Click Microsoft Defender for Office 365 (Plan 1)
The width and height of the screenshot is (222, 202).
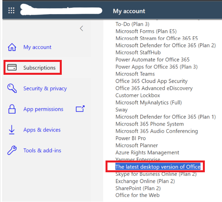(166, 117)
